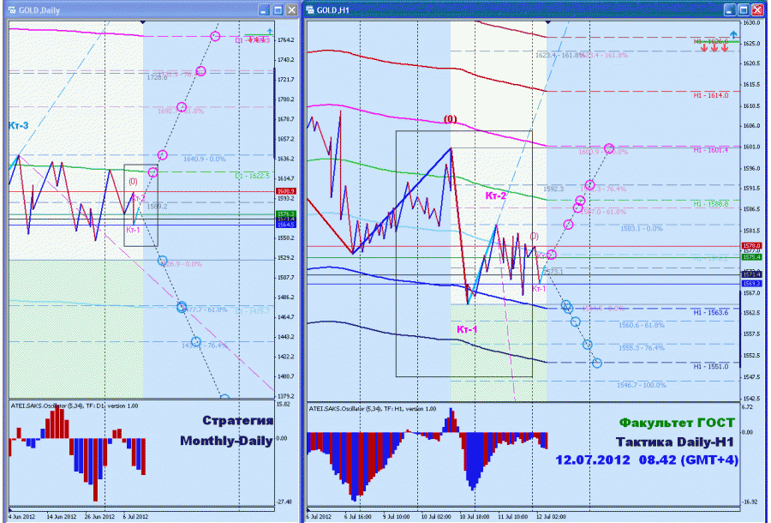The height and width of the screenshot is (523, 771).
Task: Maximize the GOLD,Daily chart window
Action: click(278, 9)
